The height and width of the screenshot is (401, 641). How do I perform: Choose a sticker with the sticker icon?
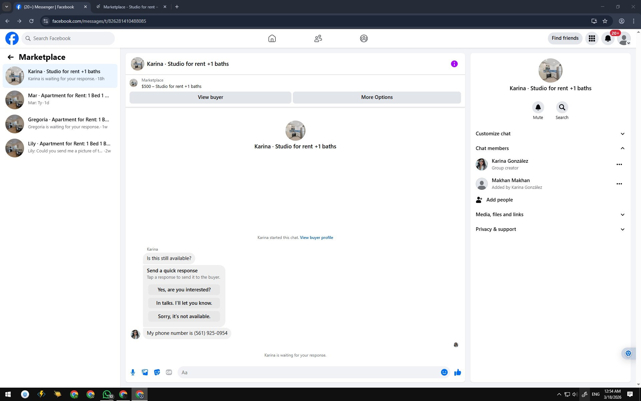click(157, 372)
